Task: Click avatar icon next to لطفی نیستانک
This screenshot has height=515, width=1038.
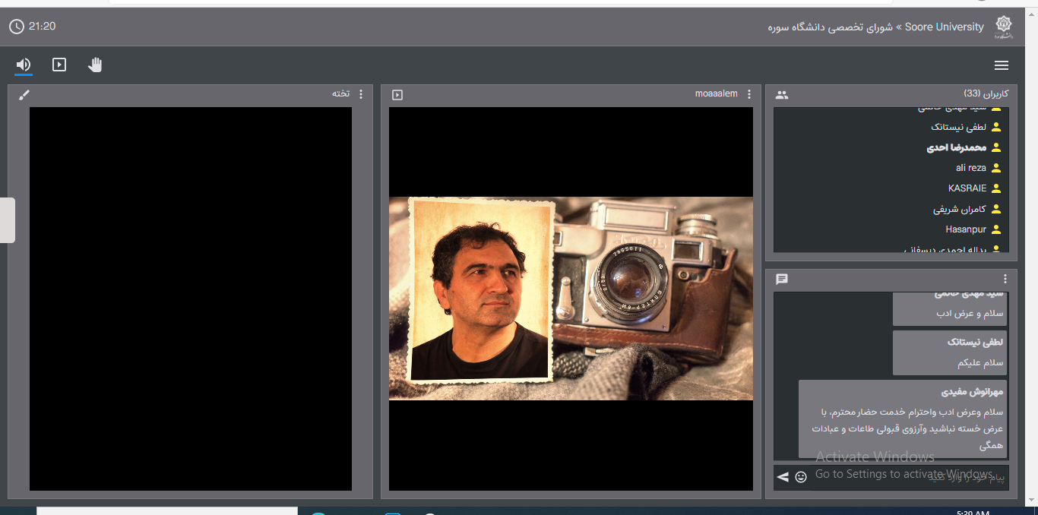Action: tap(996, 127)
